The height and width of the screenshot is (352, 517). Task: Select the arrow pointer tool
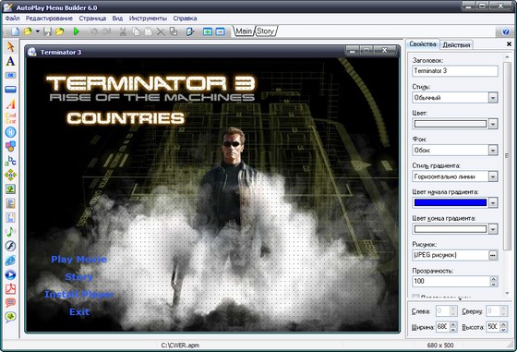(10, 46)
